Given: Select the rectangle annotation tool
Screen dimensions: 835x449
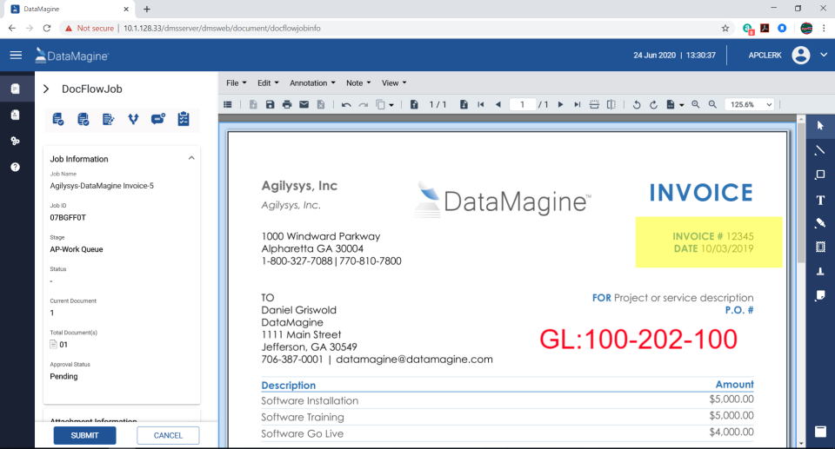Looking at the screenshot, I should 820,175.
